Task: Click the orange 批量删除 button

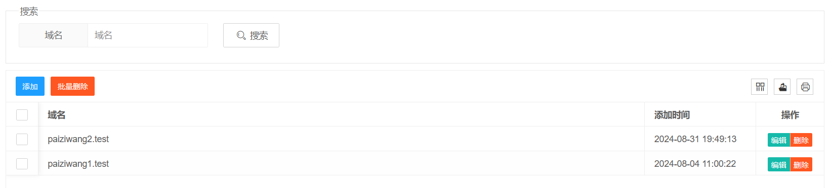Action: (72, 86)
